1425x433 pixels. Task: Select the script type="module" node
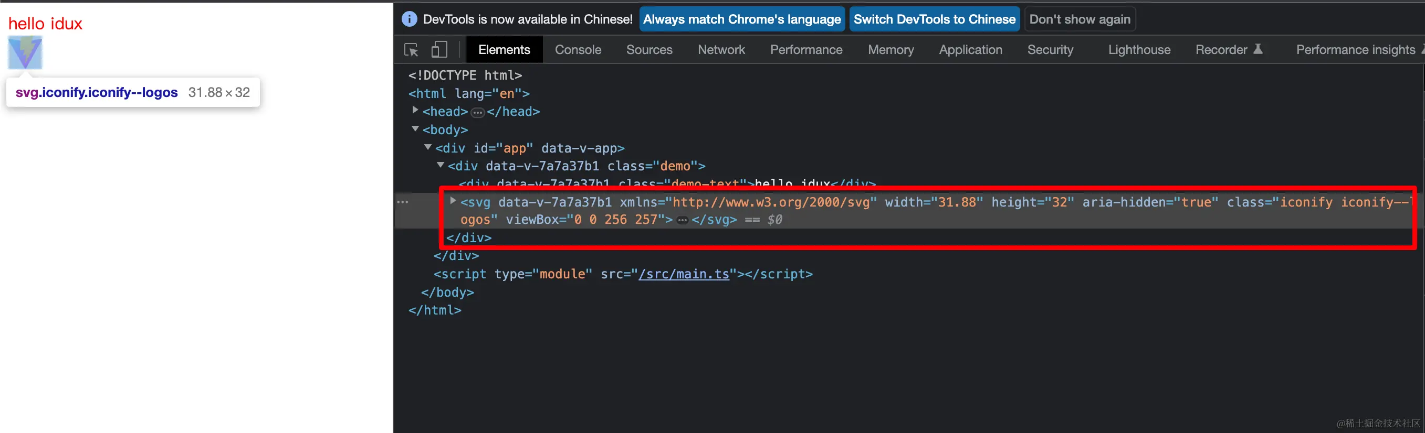pyautogui.click(x=623, y=274)
